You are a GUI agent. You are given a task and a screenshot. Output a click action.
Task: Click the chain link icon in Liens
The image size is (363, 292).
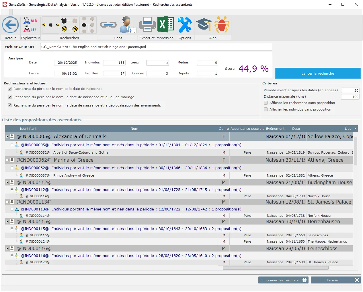click(108, 25)
